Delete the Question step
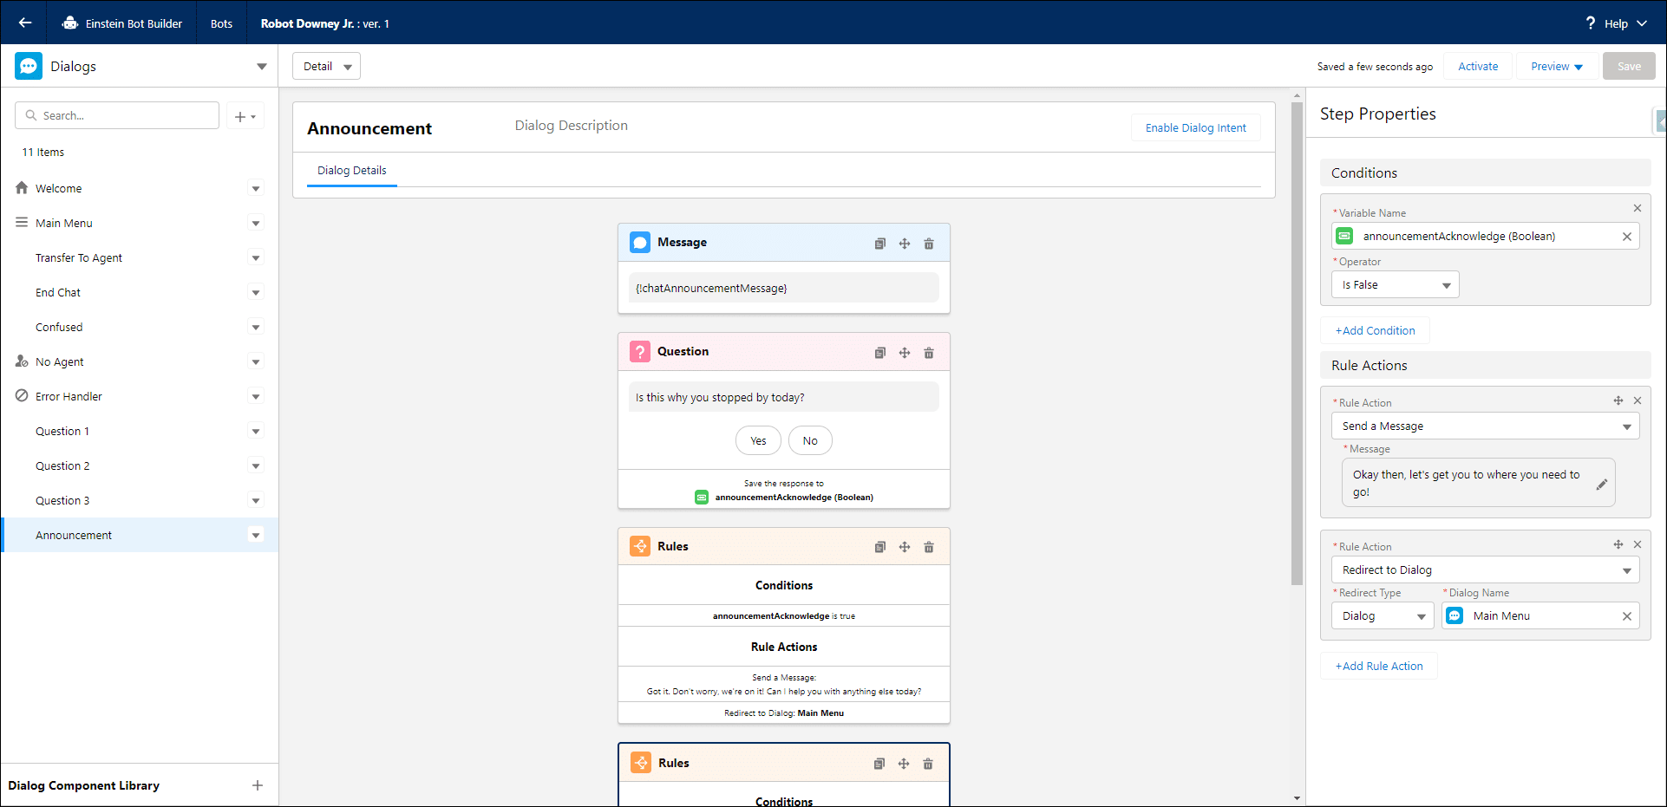The image size is (1667, 807). tap(929, 353)
